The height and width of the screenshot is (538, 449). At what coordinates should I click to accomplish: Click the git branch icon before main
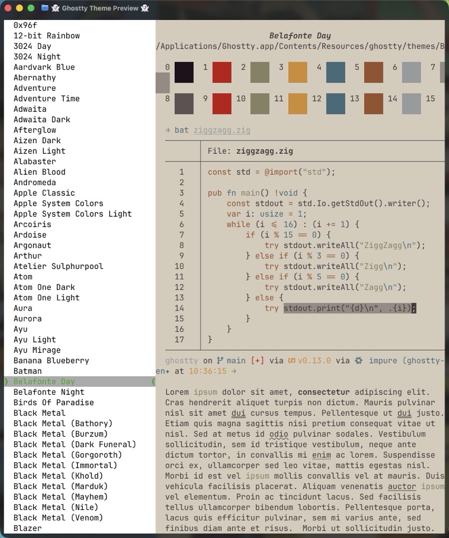pos(219,360)
